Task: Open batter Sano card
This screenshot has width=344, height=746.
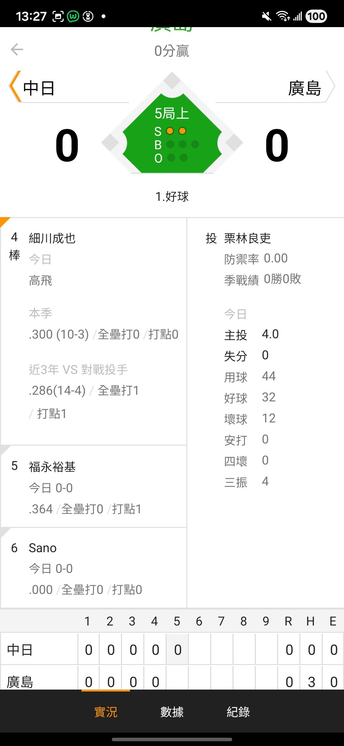Action: point(43,548)
